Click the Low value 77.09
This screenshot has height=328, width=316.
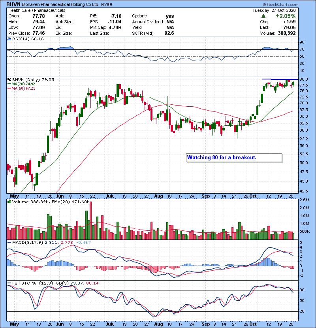pos(39,27)
